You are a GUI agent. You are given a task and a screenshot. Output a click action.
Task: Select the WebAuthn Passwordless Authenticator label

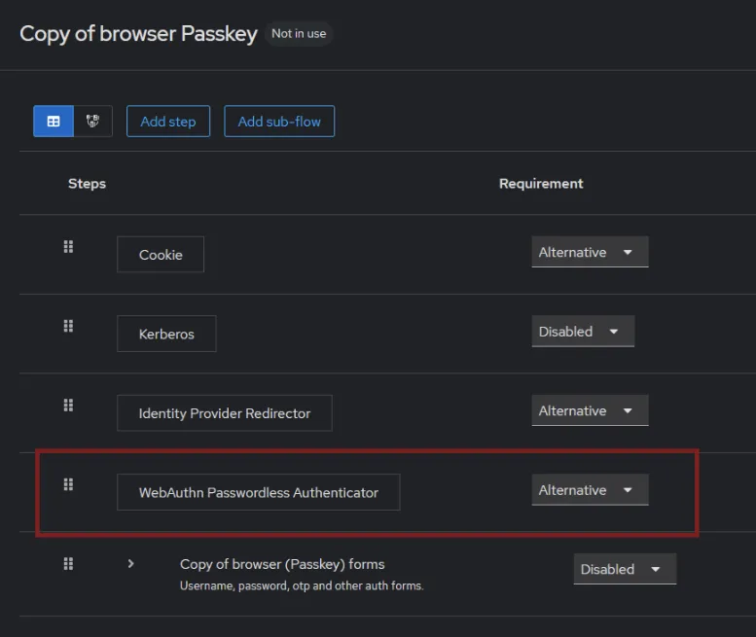pos(259,492)
